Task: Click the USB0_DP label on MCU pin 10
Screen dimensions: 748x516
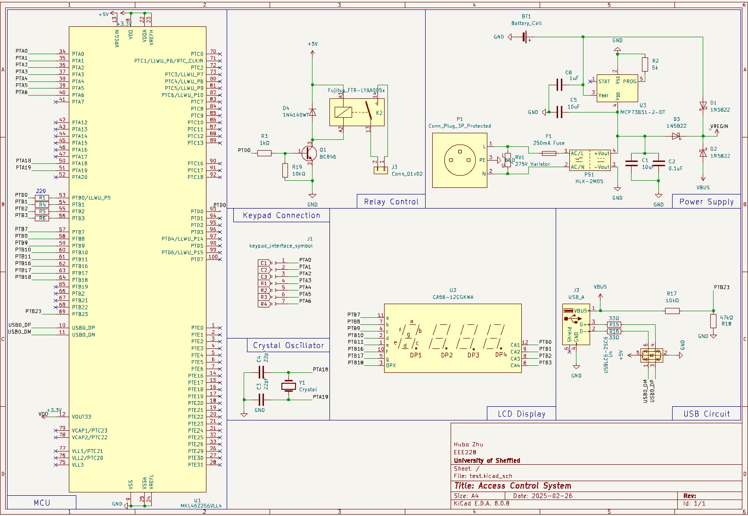Action: [x=19, y=325]
